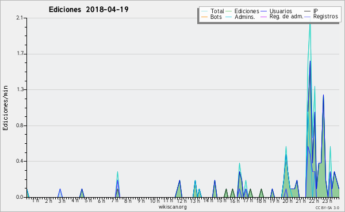Viewport: 345px width, 212px height.
Task: Click the Ediciones/min axis title
Action: pos(5,108)
